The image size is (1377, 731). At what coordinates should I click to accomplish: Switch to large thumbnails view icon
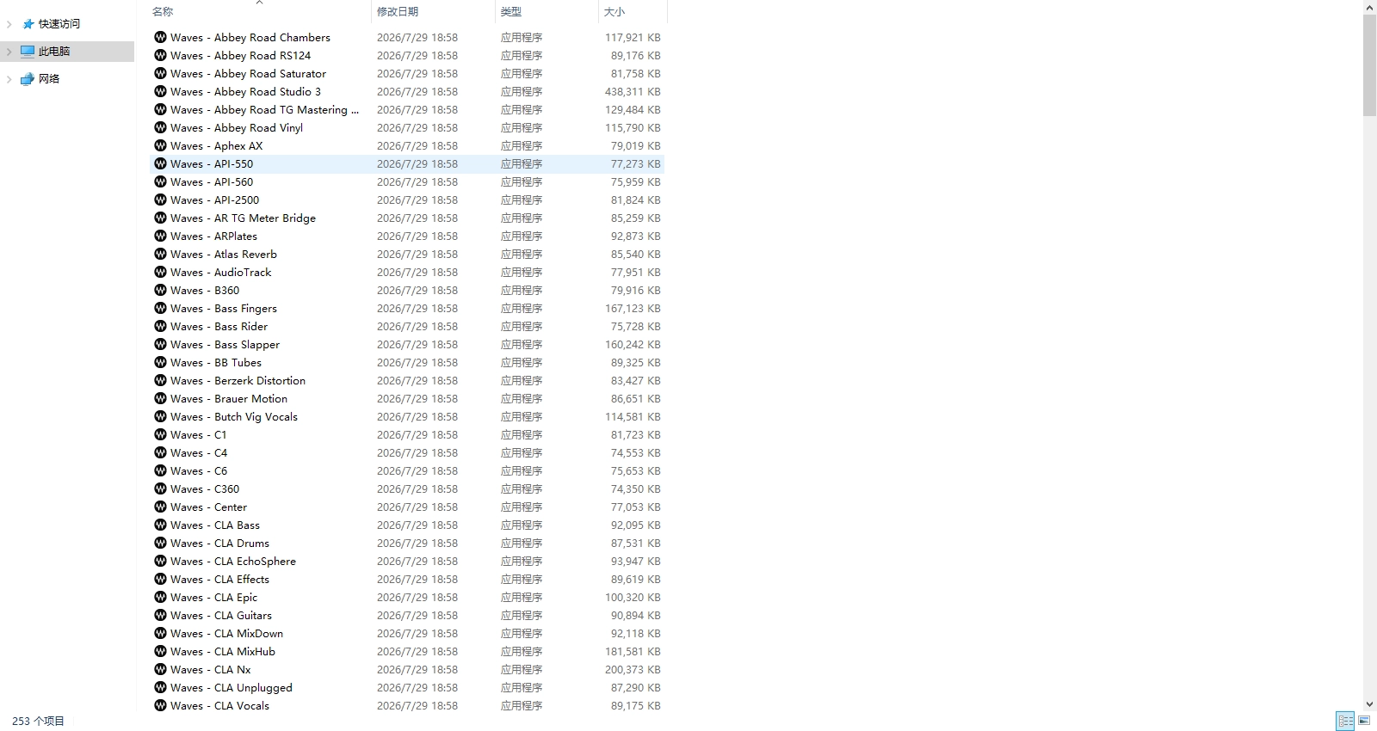click(1364, 721)
